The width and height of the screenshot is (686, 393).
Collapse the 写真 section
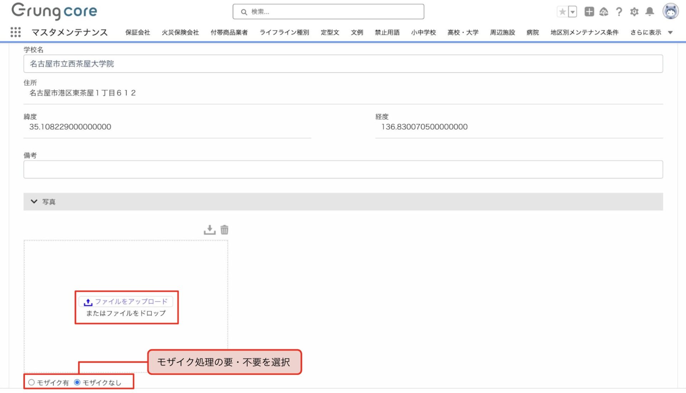coord(34,202)
